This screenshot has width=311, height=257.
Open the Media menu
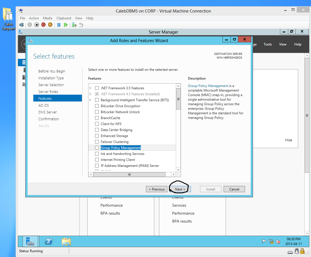point(48,18)
